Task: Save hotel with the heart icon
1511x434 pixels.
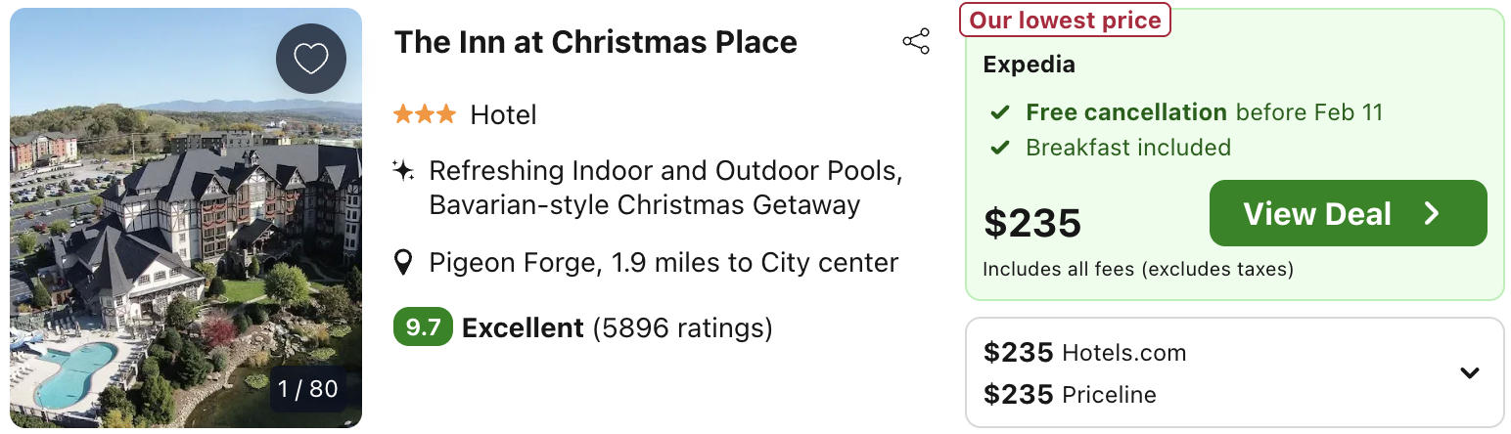Action: point(311,59)
